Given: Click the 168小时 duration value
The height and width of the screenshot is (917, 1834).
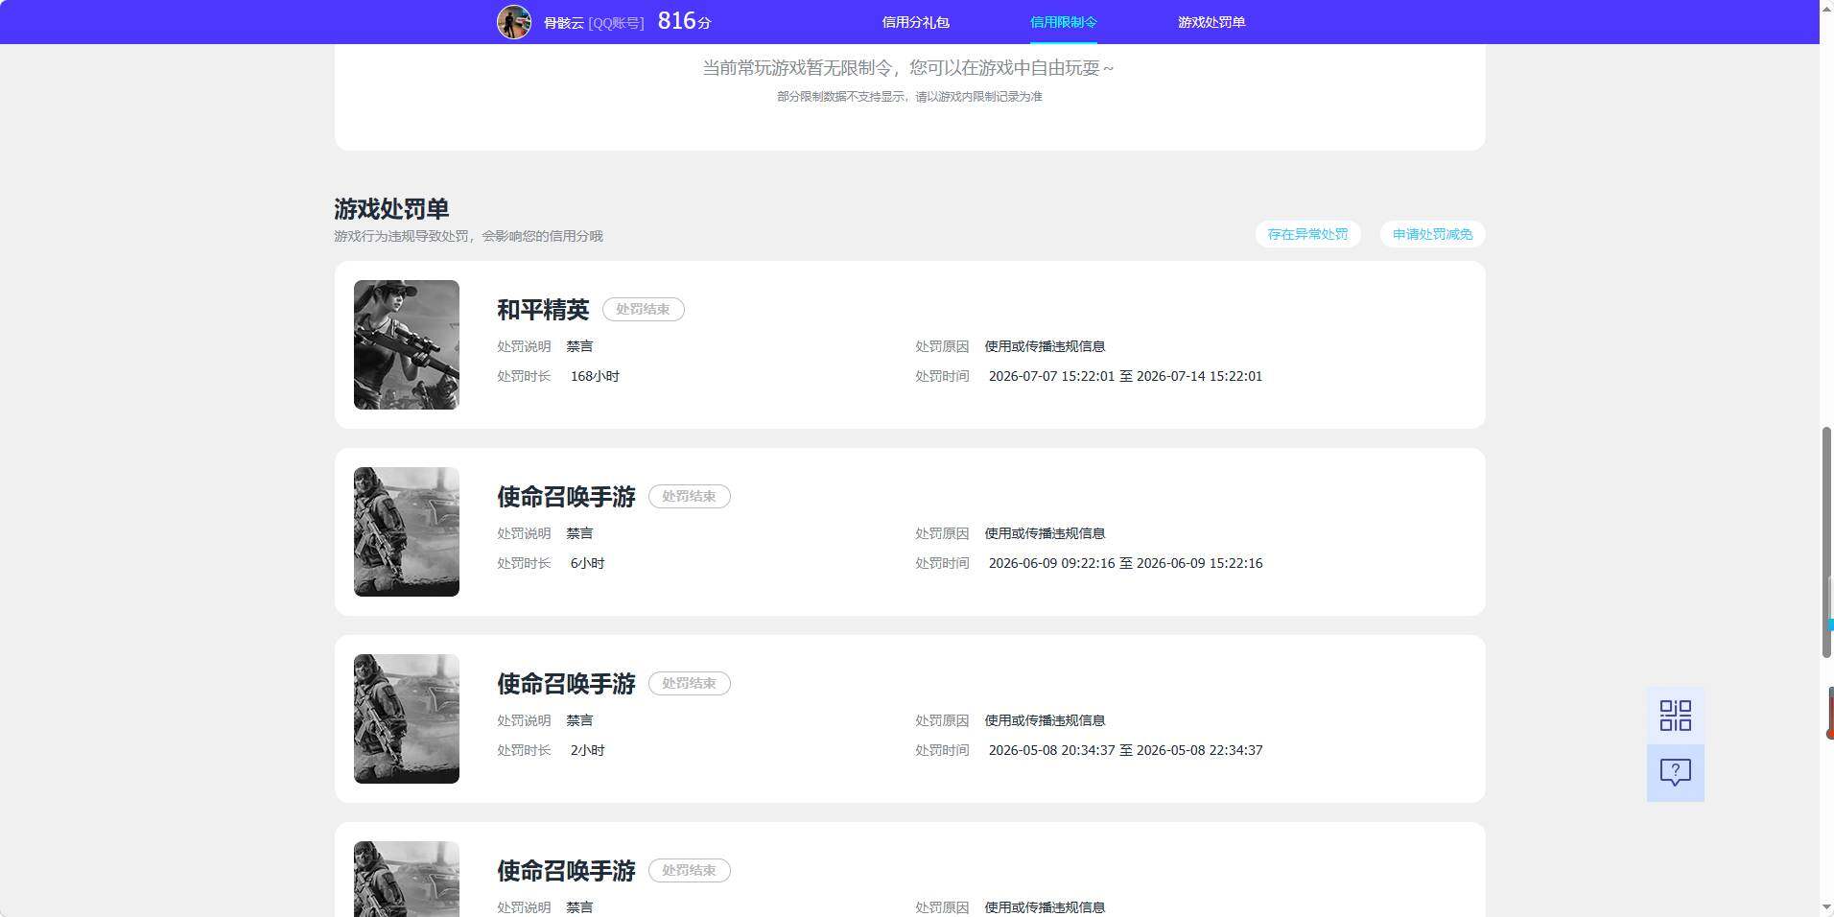Looking at the screenshot, I should pos(595,376).
